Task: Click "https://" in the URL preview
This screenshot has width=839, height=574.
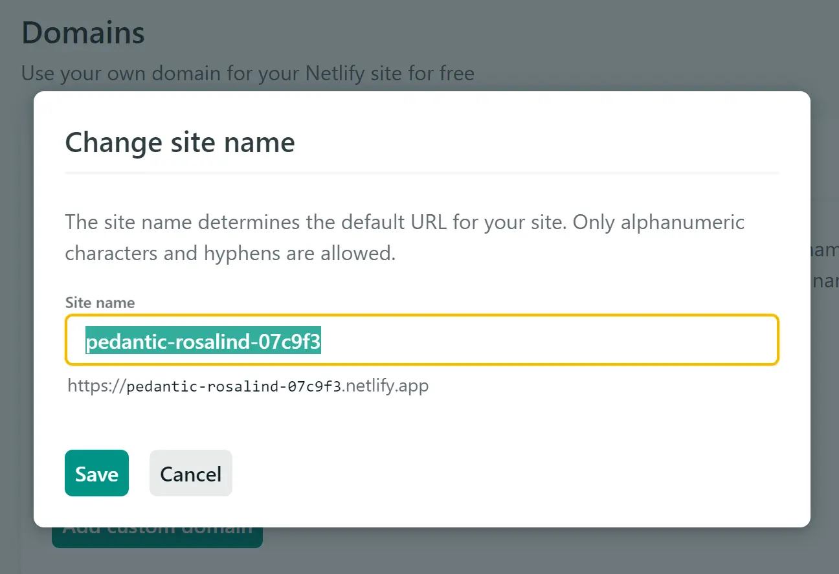Action: point(96,386)
